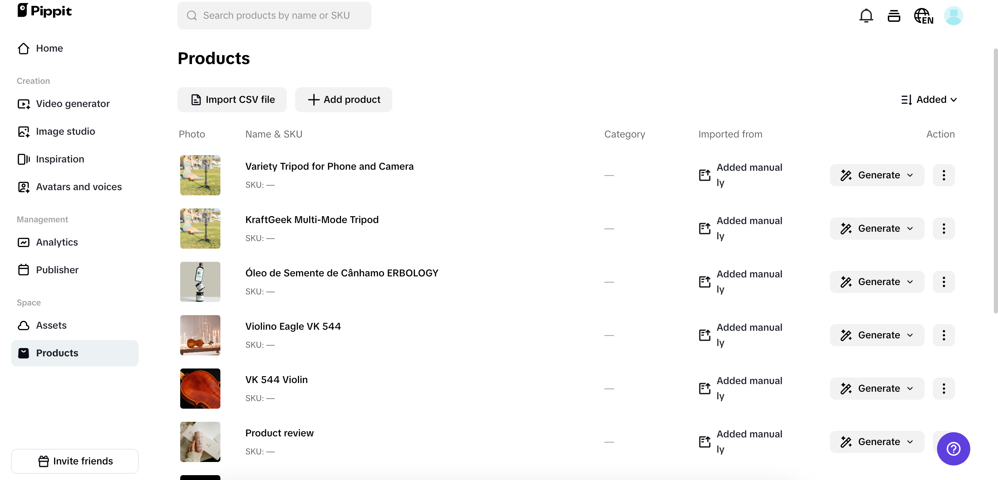998x480 pixels.
Task: Click the language globe EN icon
Action: coord(923,16)
